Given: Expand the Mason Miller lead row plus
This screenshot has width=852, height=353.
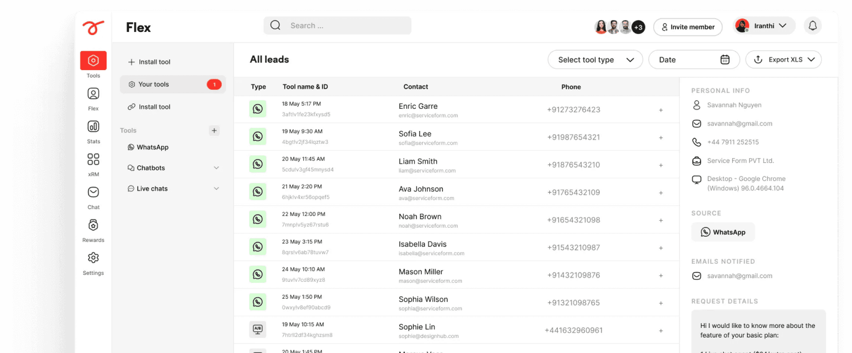Looking at the screenshot, I should (661, 275).
